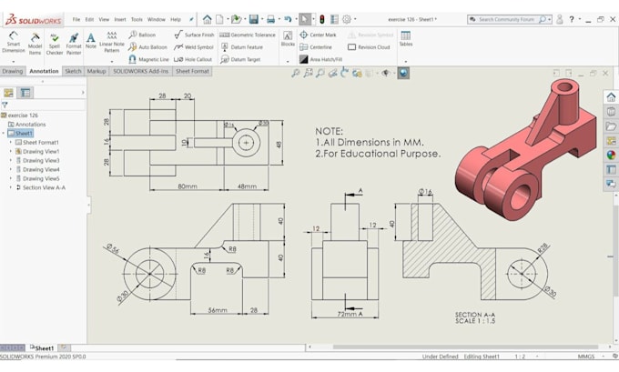Open the filter icon in feature tree

[x=5, y=105]
